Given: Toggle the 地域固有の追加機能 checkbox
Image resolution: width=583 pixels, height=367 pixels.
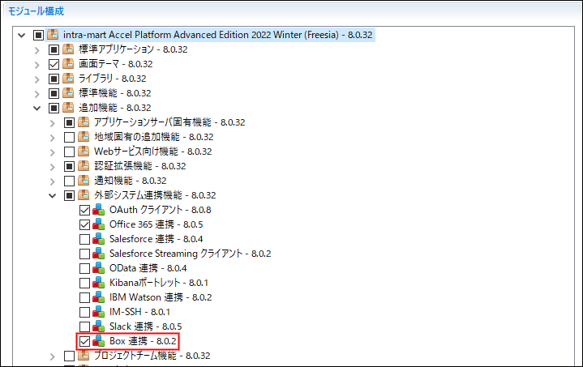Looking at the screenshot, I should (x=69, y=137).
